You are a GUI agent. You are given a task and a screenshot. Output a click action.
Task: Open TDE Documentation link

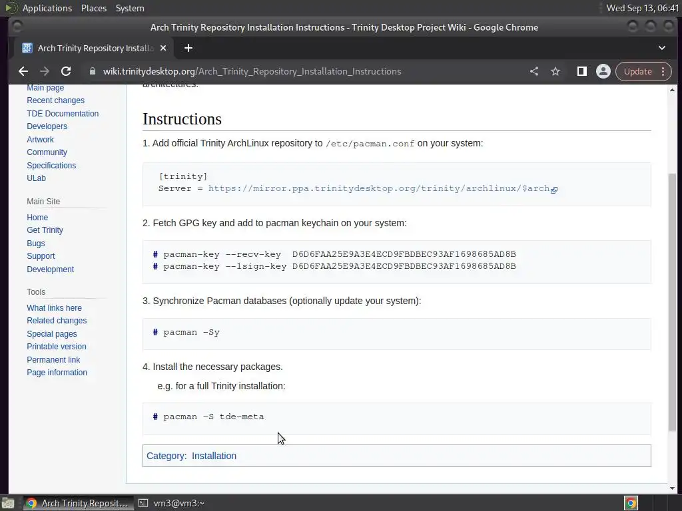point(63,113)
